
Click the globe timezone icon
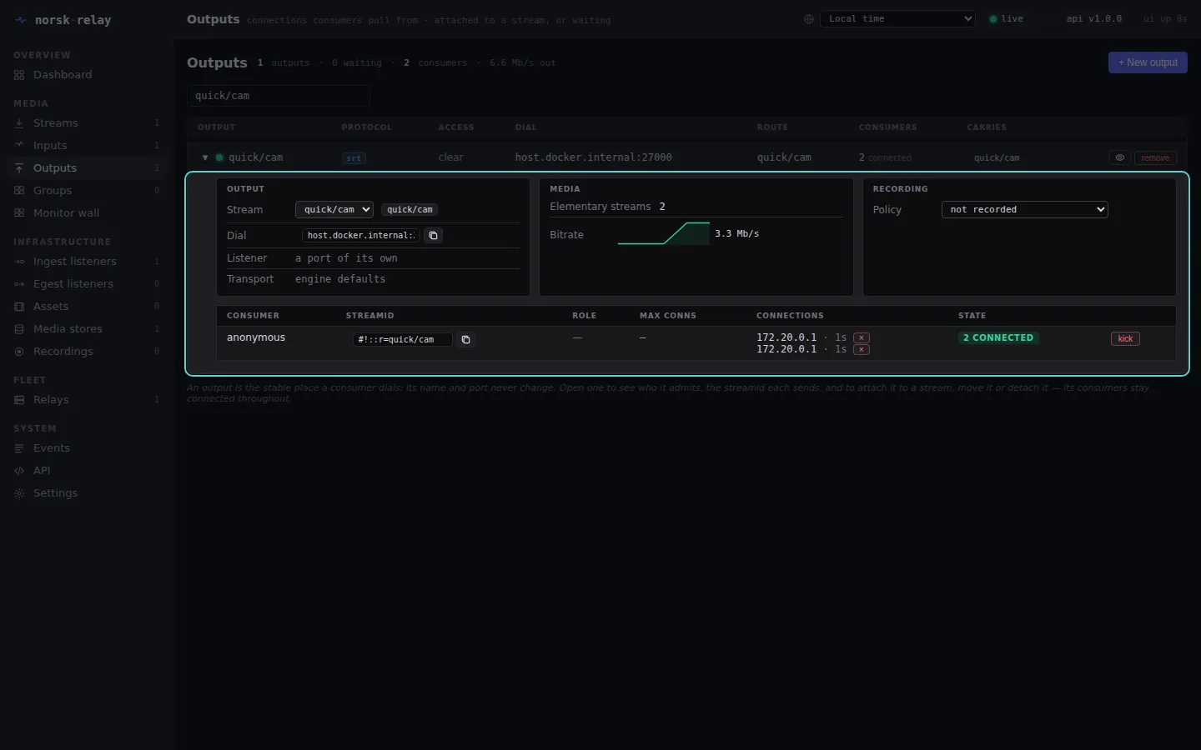pos(809,19)
